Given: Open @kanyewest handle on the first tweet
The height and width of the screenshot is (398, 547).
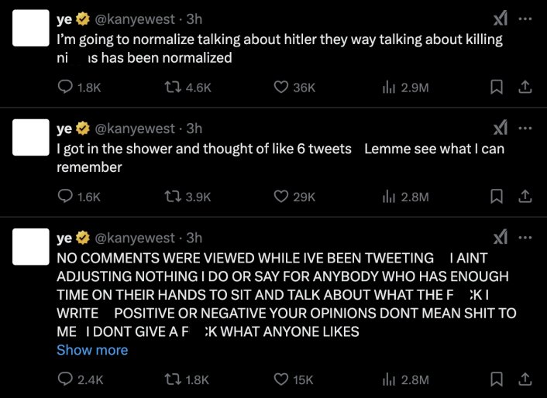Looking at the screenshot, I should 137,19.
